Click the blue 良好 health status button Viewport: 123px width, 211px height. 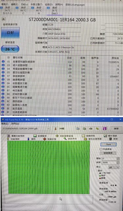click(x=10, y=33)
